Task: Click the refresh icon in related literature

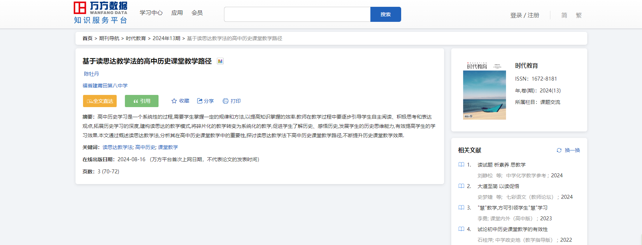Action: click(559, 150)
